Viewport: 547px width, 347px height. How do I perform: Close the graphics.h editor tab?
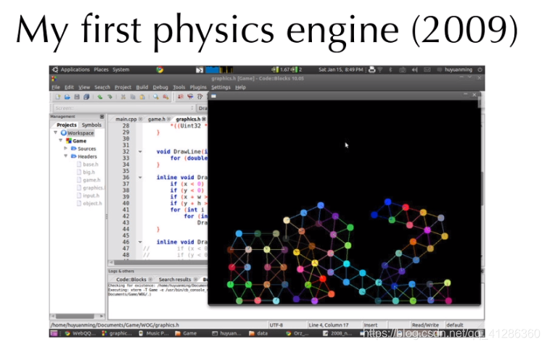coord(204,119)
